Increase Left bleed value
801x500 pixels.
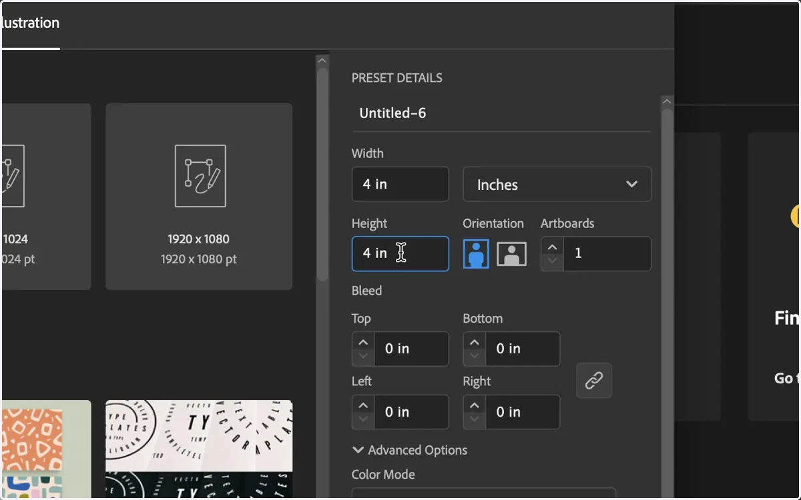point(363,405)
